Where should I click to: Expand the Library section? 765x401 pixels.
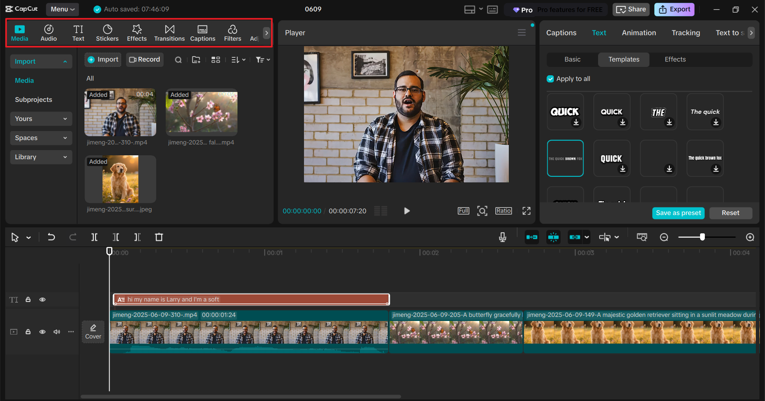coord(41,157)
